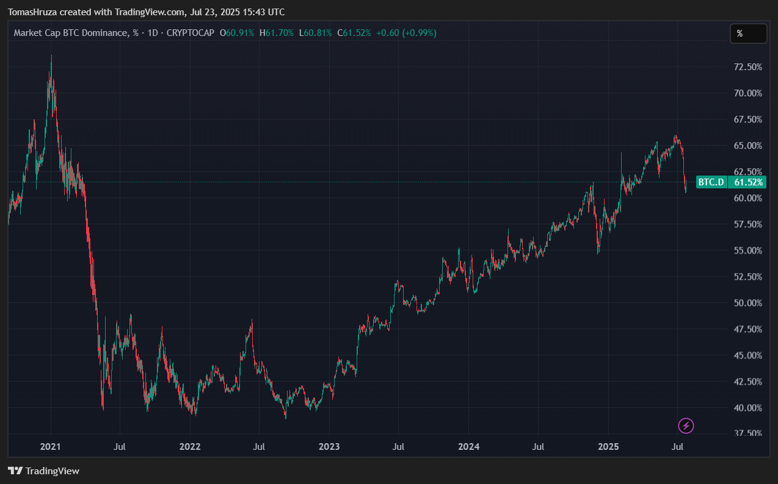
Task: Click the High value H61.70% in legend
Action: (277, 33)
